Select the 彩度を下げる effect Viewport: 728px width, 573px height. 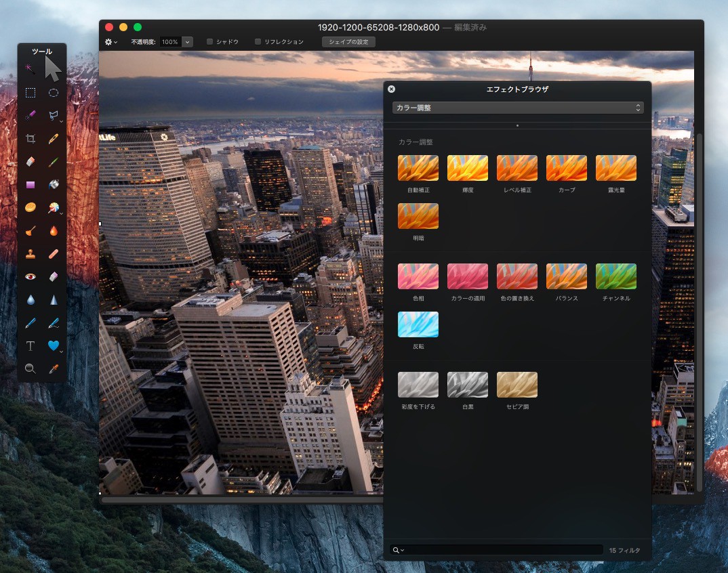[418, 385]
